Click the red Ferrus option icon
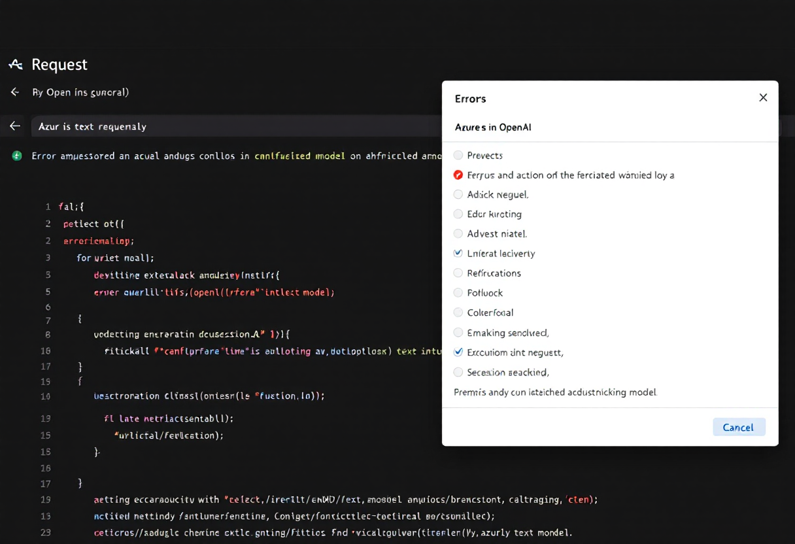 click(458, 175)
